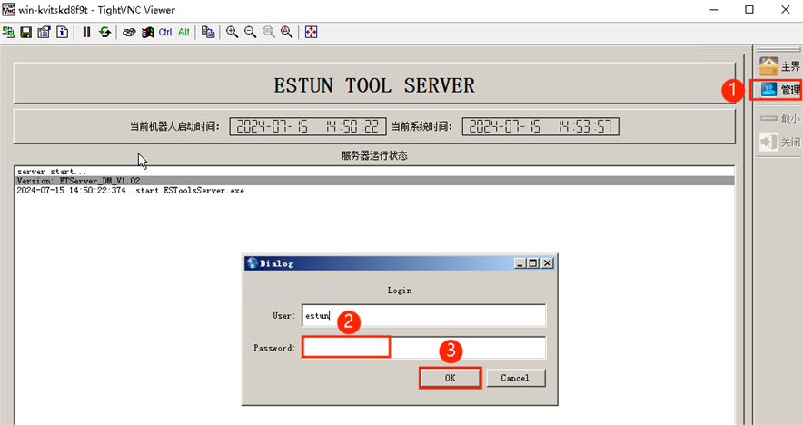Save connection using the floppy disk icon
The width and height of the screenshot is (803, 425).
[x=25, y=32]
